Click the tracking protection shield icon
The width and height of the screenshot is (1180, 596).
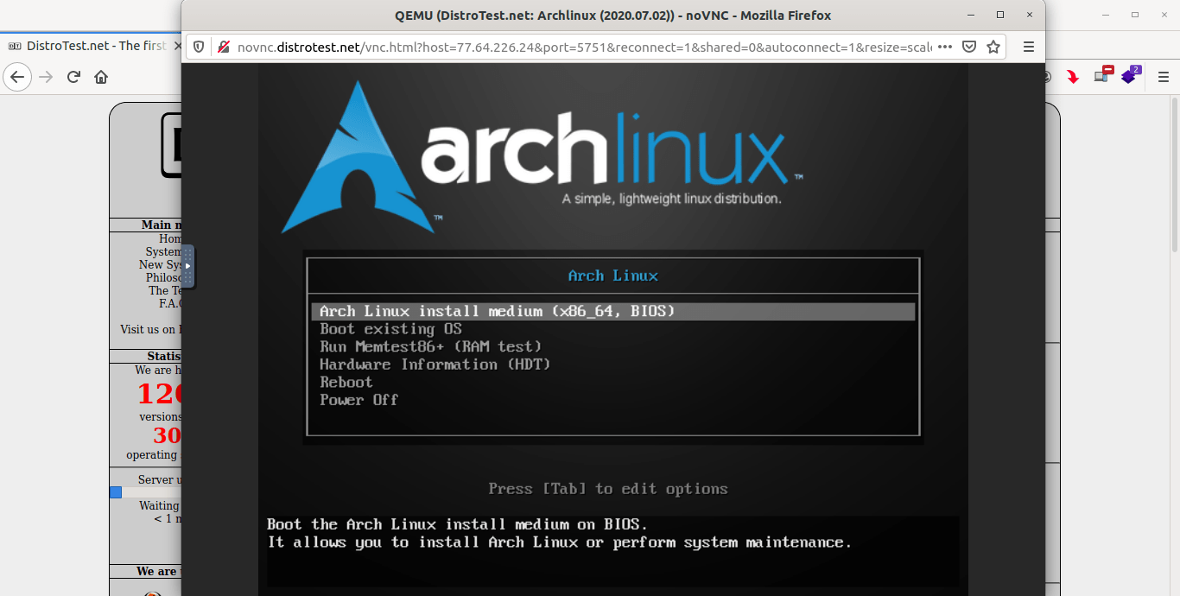(198, 47)
